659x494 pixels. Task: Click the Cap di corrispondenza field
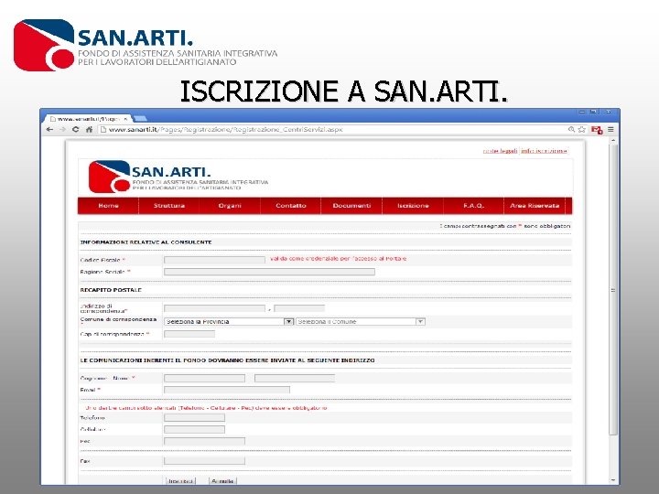click(x=189, y=334)
